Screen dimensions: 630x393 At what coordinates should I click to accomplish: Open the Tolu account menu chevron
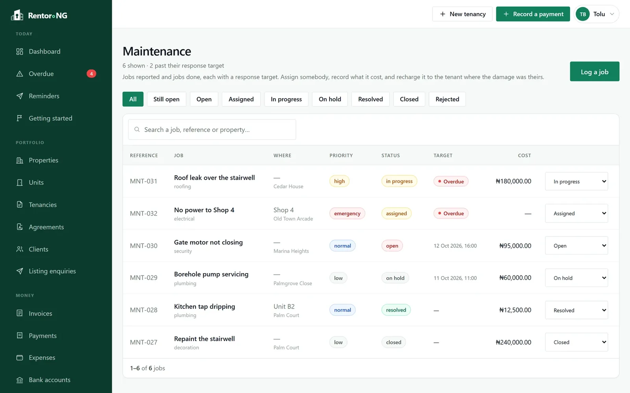612,14
